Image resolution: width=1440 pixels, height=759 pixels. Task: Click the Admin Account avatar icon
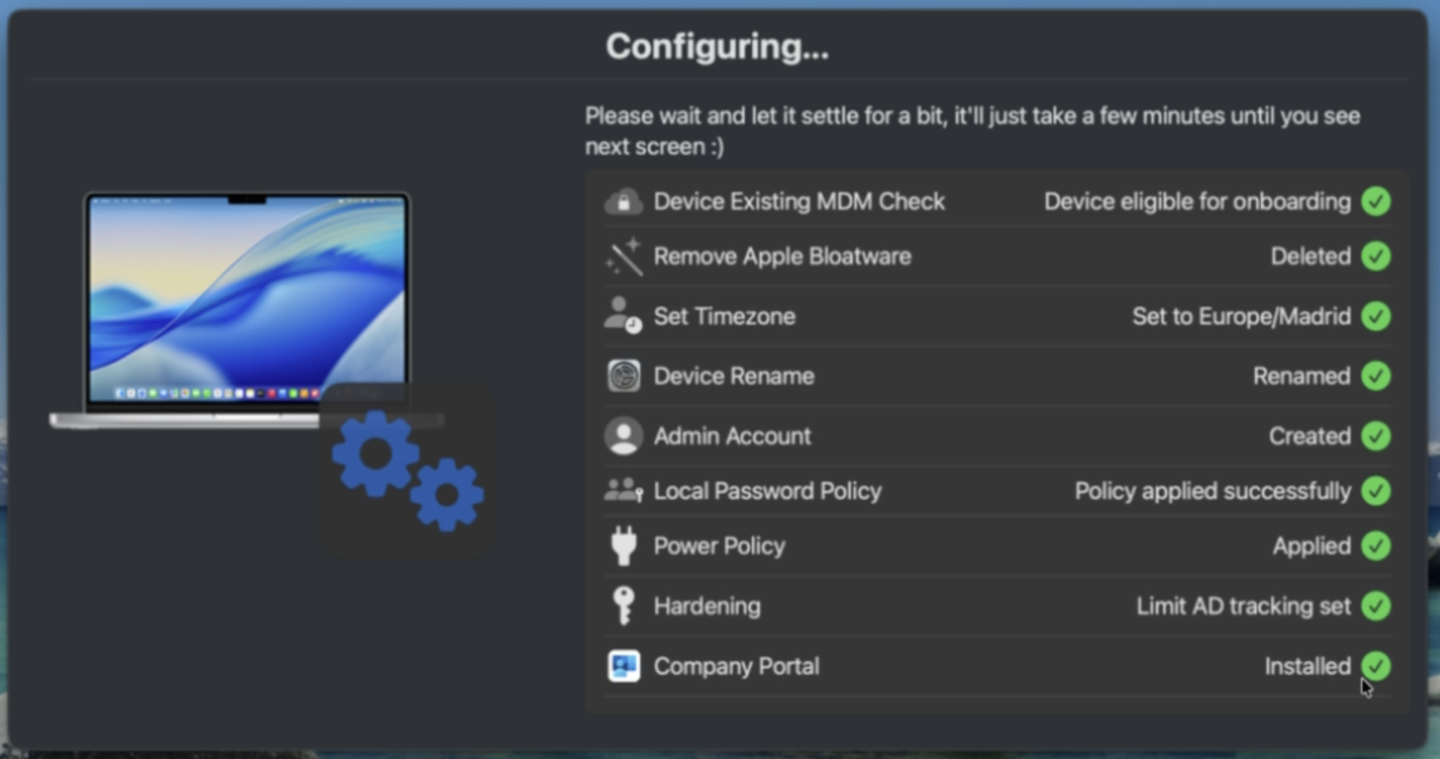coord(624,436)
